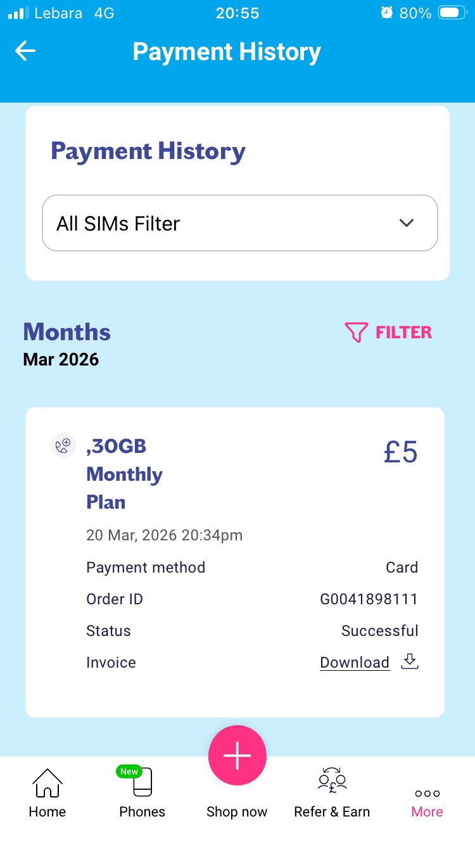Tap the pink plus Shop now button
The image size is (475, 845).
click(x=237, y=756)
